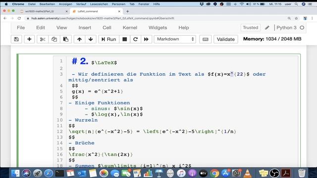Image resolution: width=317 pixels, height=178 pixels.
Task: Save the notebook with the floppy disk icon
Action: coord(16,39)
